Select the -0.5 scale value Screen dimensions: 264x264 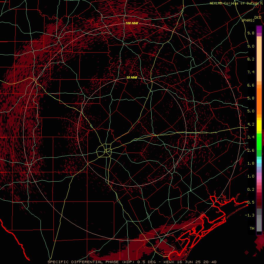250,202
